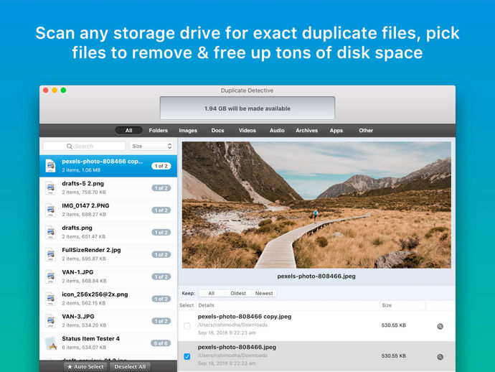Screen dimensions: 495x372
Task: Click the 1 of 2 badge for VAN-3.JPG
Action: click(x=161, y=321)
